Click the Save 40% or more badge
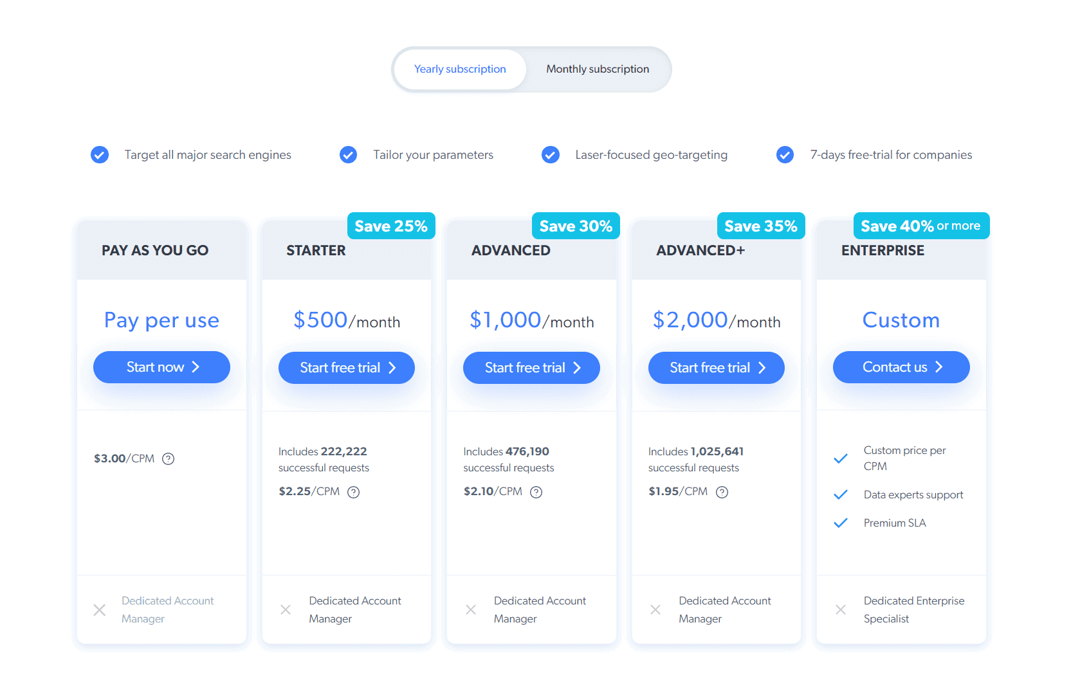Screen dimensions: 1080x681 tap(921, 226)
